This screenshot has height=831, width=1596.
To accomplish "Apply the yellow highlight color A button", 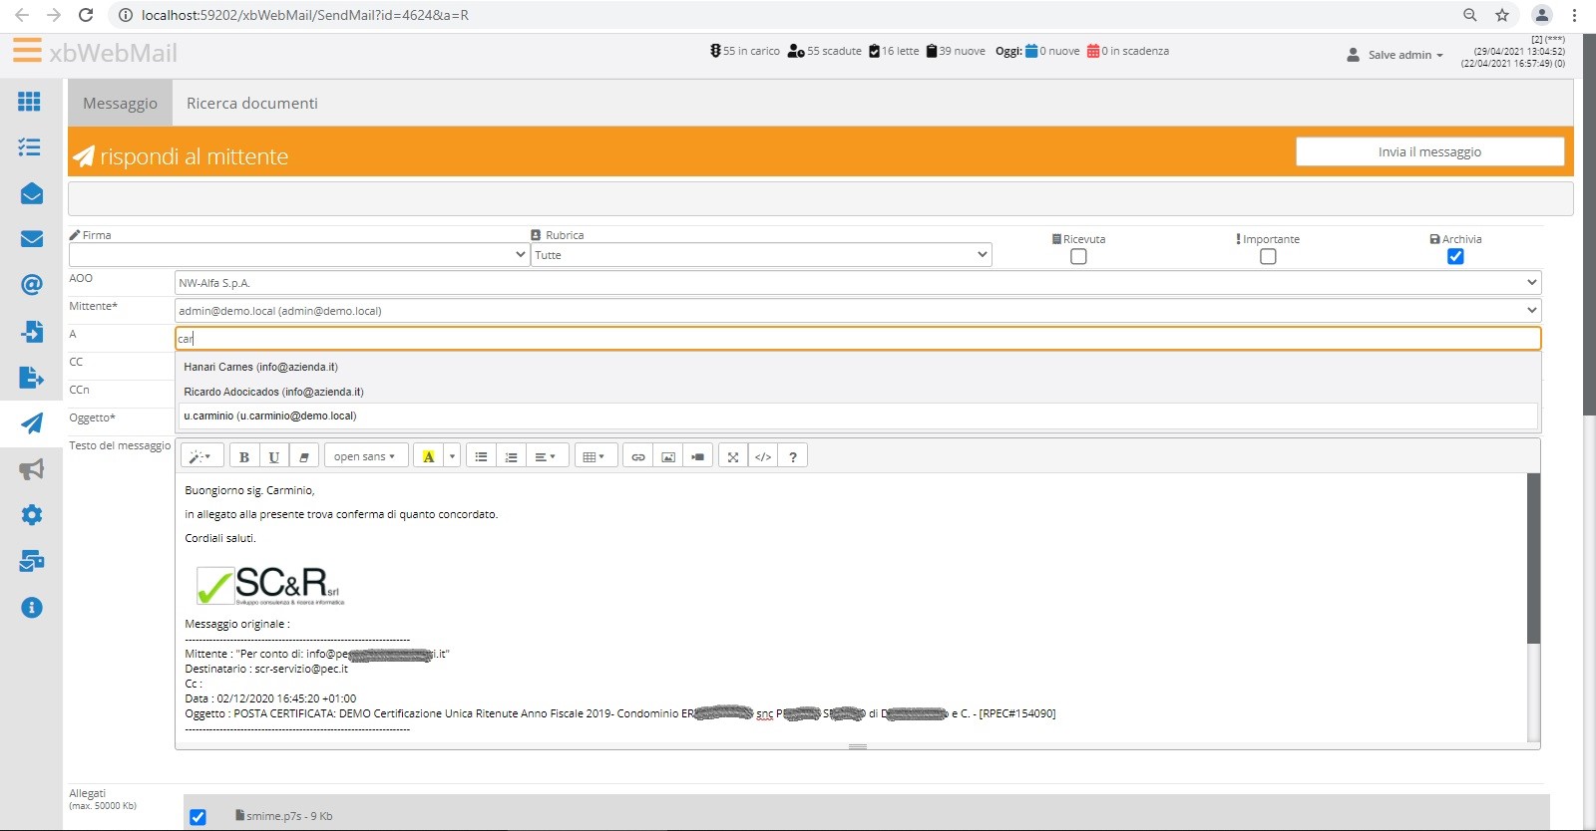I will tap(428, 456).
